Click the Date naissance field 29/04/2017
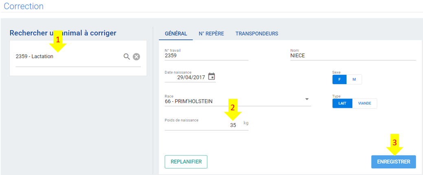Screen dimensions: 423x175 click(x=190, y=77)
